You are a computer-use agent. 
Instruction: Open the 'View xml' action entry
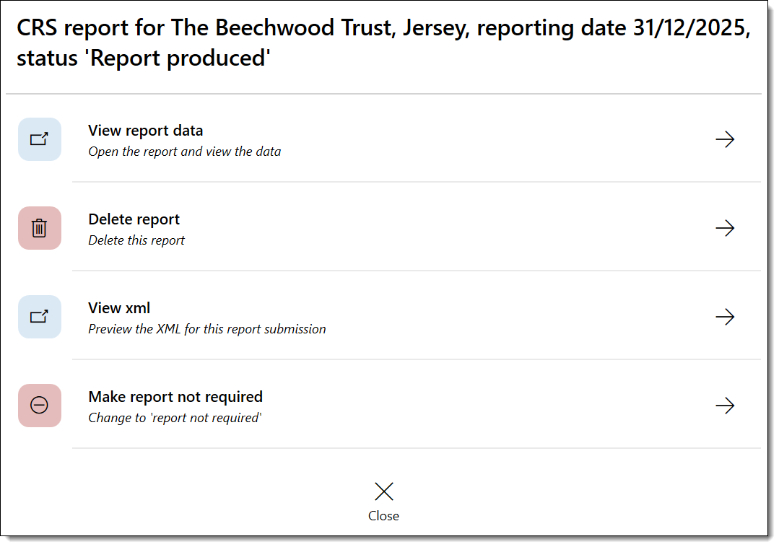pyautogui.click(x=119, y=307)
